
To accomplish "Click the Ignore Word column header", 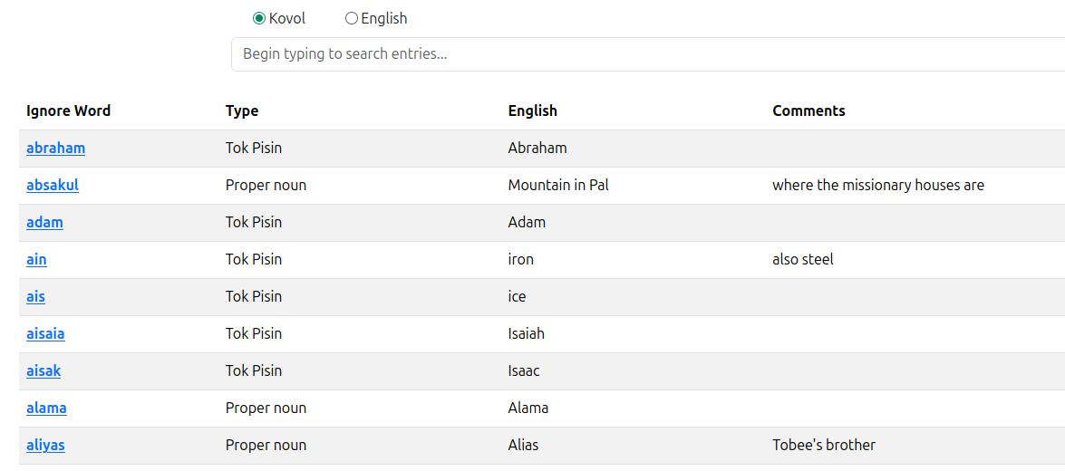I will (x=69, y=111).
